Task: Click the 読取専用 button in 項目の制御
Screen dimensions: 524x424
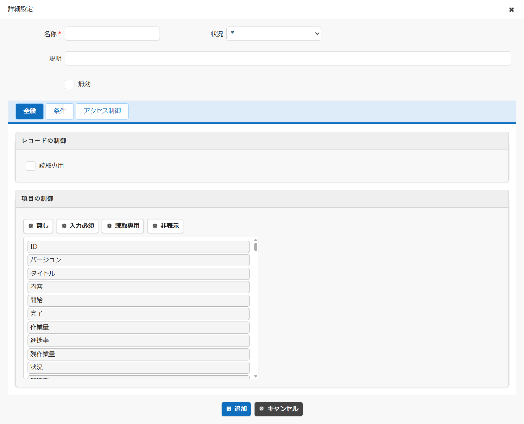Action: [123, 226]
